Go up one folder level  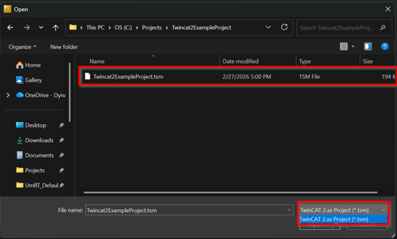(55, 27)
